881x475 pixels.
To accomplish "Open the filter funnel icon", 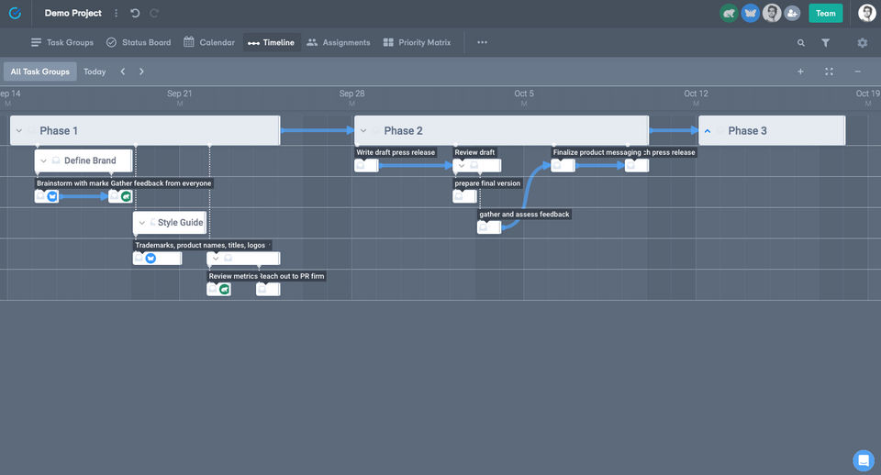I will (x=825, y=43).
